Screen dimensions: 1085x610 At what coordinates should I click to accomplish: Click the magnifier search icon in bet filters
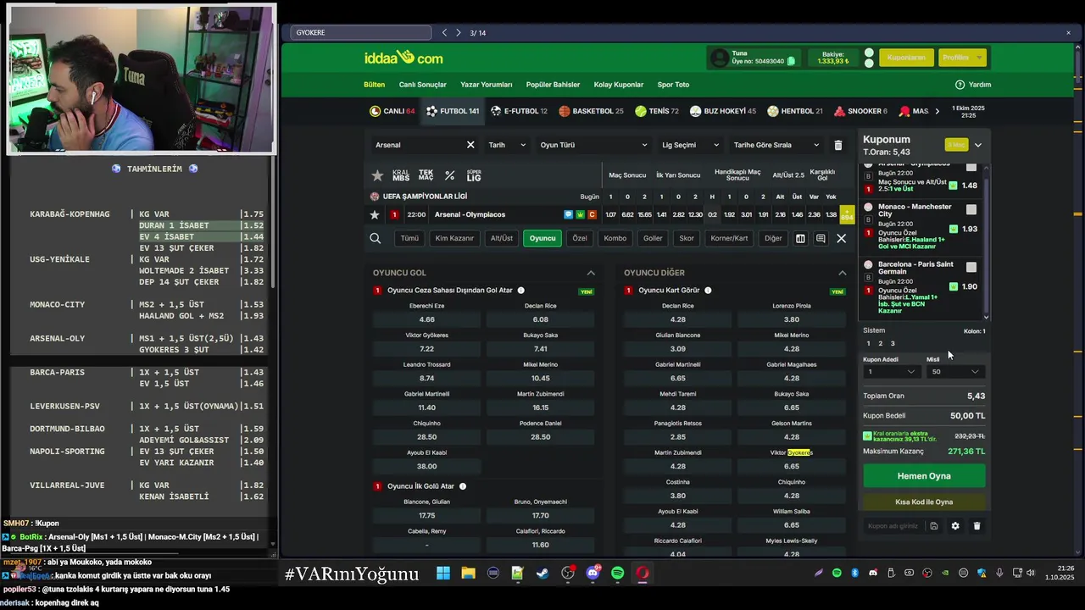tap(375, 239)
